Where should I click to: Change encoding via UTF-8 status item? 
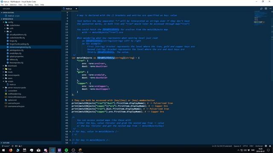coord(245,146)
